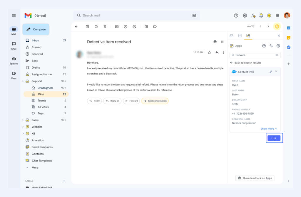Image resolution: width=301 pixels, height=197 pixels.
Task: Archive this conversation
Action: pos(87,27)
